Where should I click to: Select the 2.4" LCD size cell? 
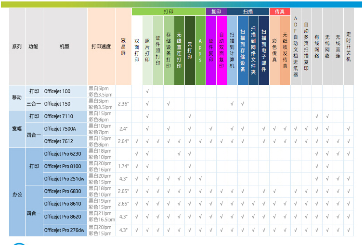[x=123, y=129]
